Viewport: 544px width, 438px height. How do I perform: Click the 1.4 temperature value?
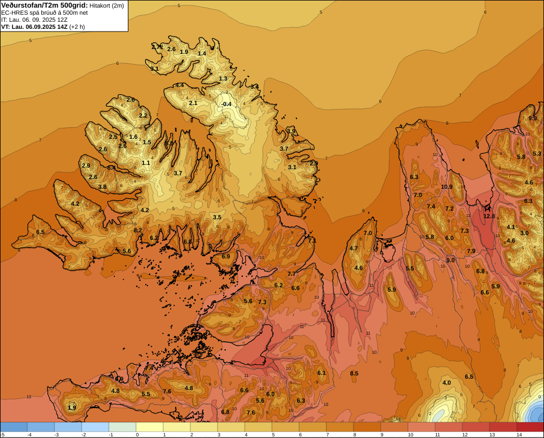point(202,53)
